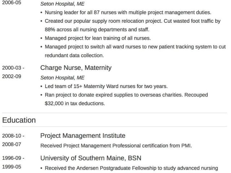231x173 pixels.
Task: Click the first Seton Hospital, ME line
Action: click(x=62, y=4)
